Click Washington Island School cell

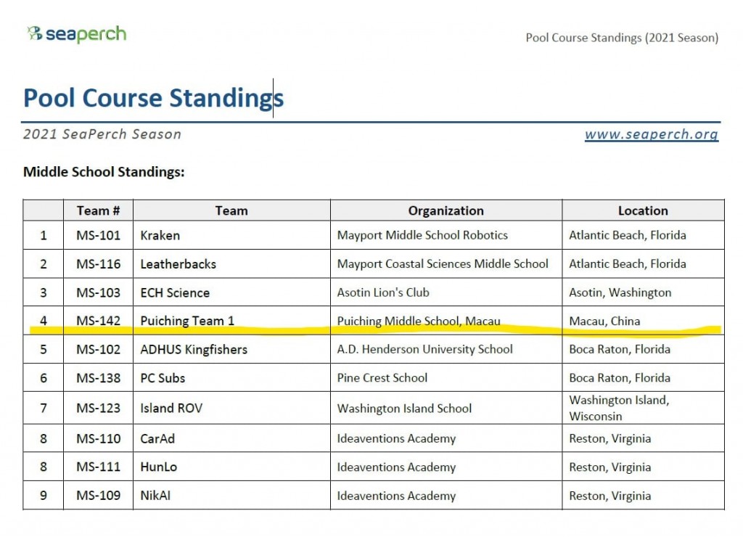point(404,409)
